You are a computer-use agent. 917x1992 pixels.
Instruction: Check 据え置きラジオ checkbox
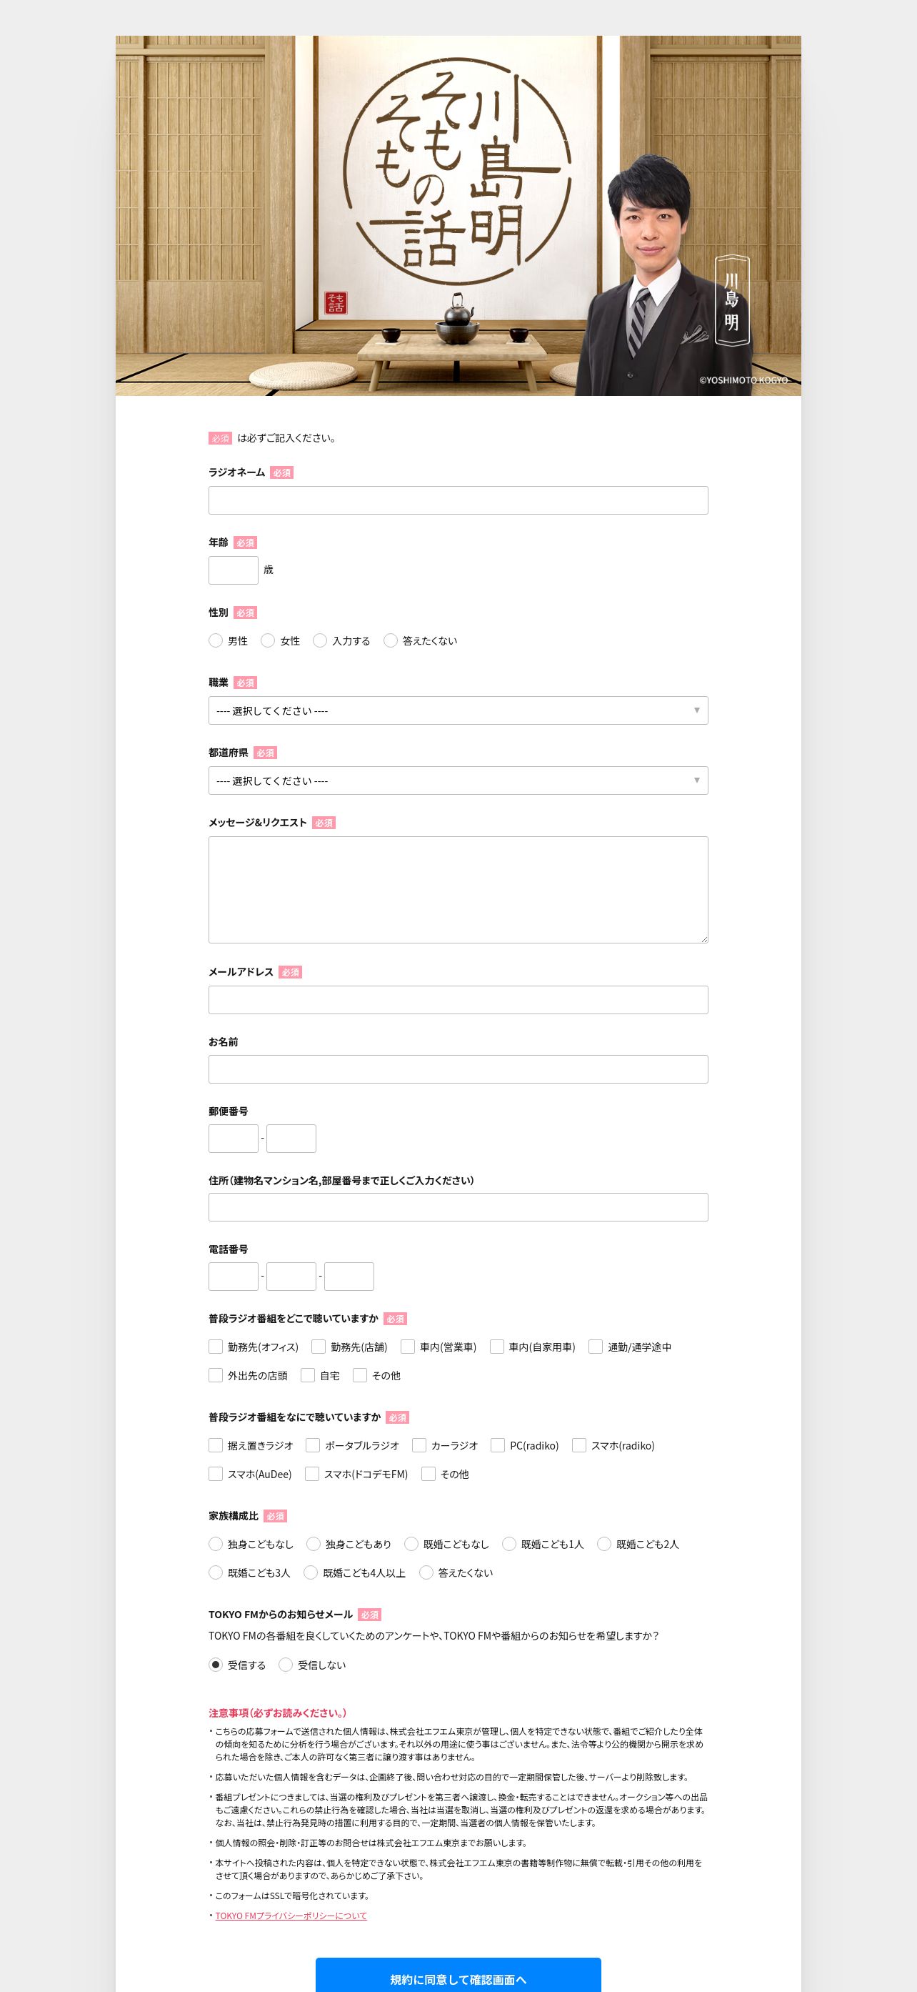tap(216, 1445)
